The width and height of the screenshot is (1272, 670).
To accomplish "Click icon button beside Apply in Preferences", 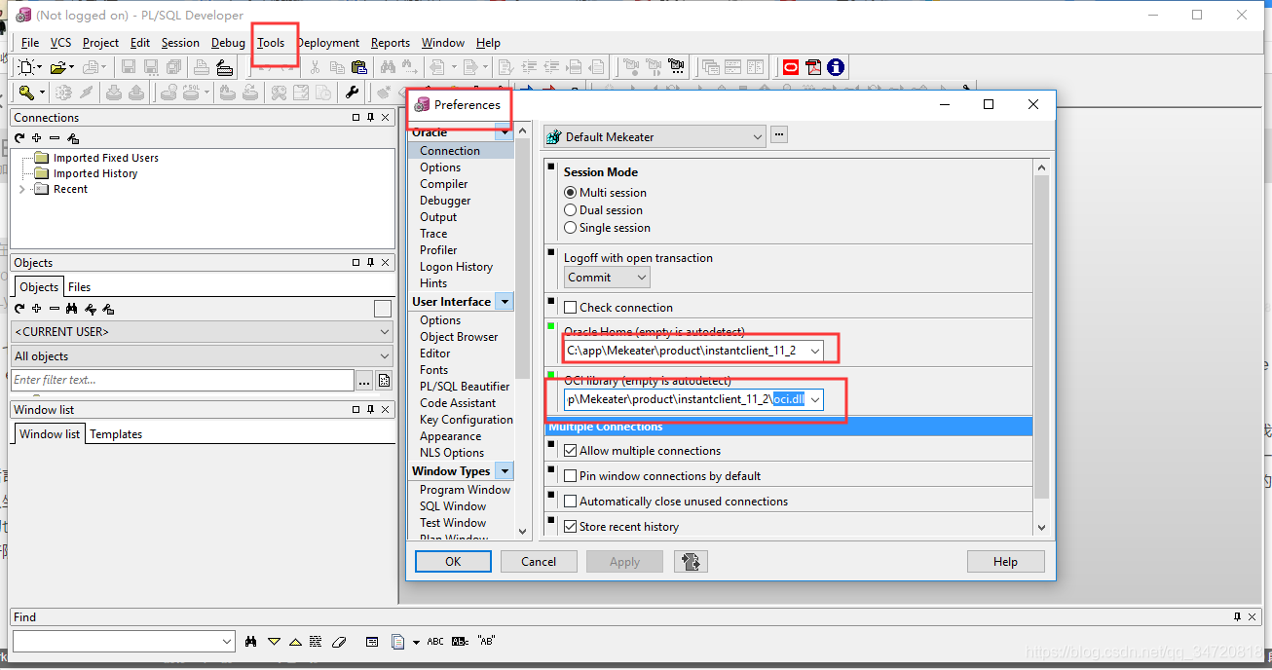I will click(x=691, y=562).
